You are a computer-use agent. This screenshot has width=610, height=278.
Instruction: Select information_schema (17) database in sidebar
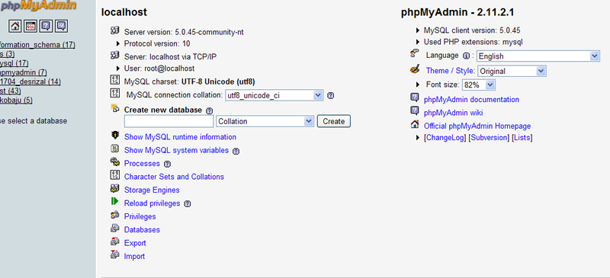(x=37, y=45)
